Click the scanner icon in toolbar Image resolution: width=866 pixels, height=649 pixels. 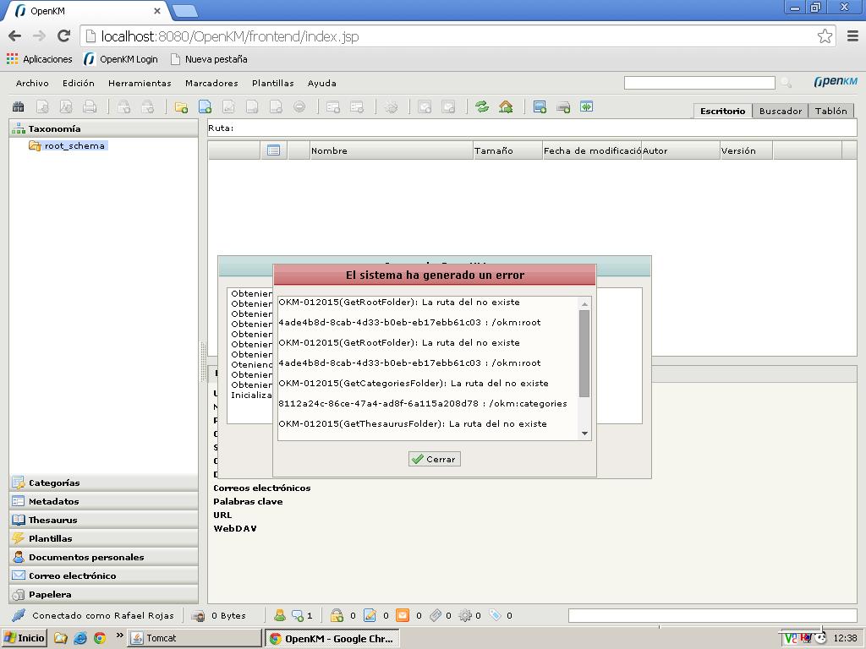pos(563,107)
